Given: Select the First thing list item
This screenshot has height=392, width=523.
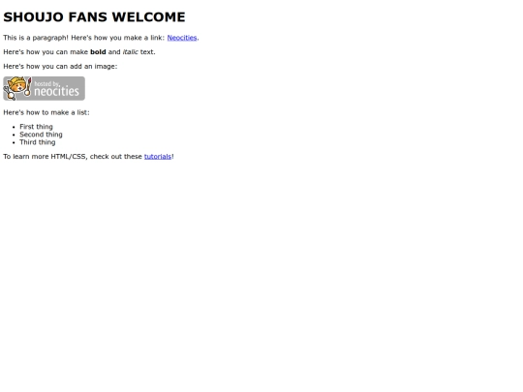Looking at the screenshot, I should click(x=36, y=127).
